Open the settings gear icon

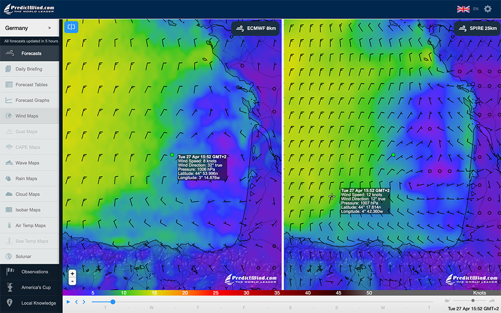pyautogui.click(x=487, y=9)
